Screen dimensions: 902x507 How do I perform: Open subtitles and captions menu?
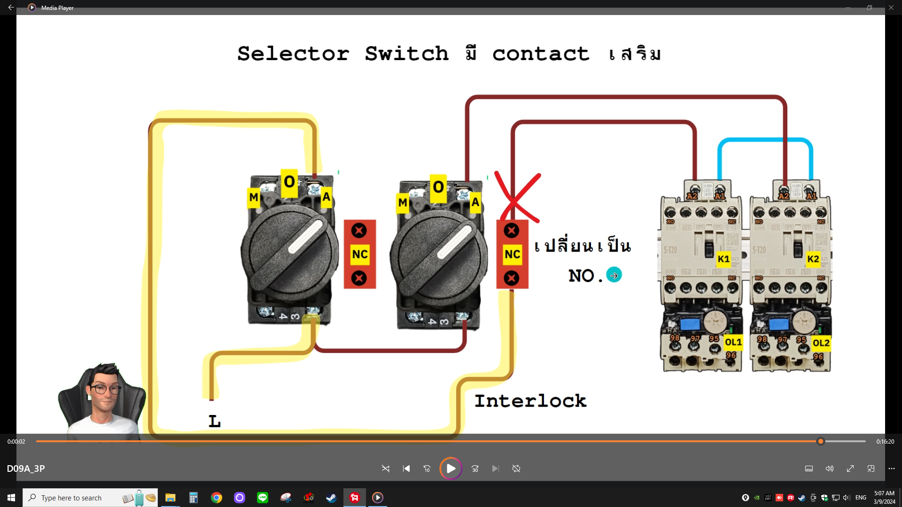[x=809, y=469]
